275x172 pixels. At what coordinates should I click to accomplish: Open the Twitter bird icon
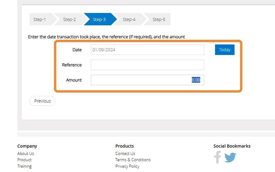click(x=230, y=157)
